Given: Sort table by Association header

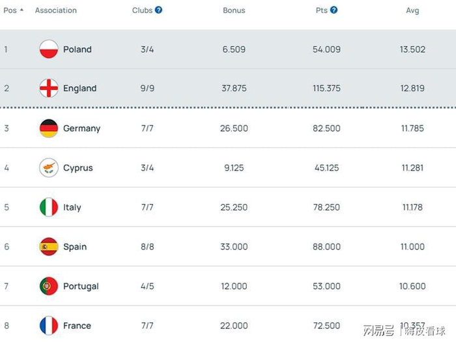Looking at the screenshot, I should [55, 10].
